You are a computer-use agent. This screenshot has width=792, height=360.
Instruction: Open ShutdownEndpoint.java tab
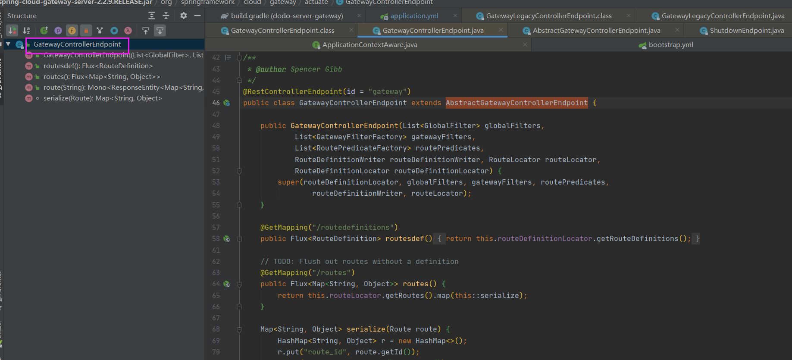pyautogui.click(x=747, y=31)
